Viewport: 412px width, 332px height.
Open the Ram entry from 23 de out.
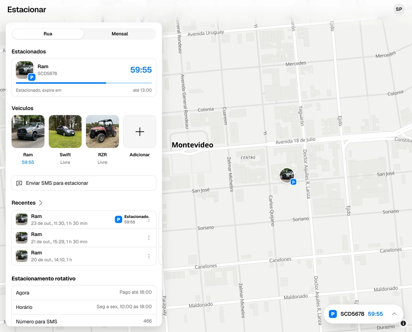tap(84, 220)
